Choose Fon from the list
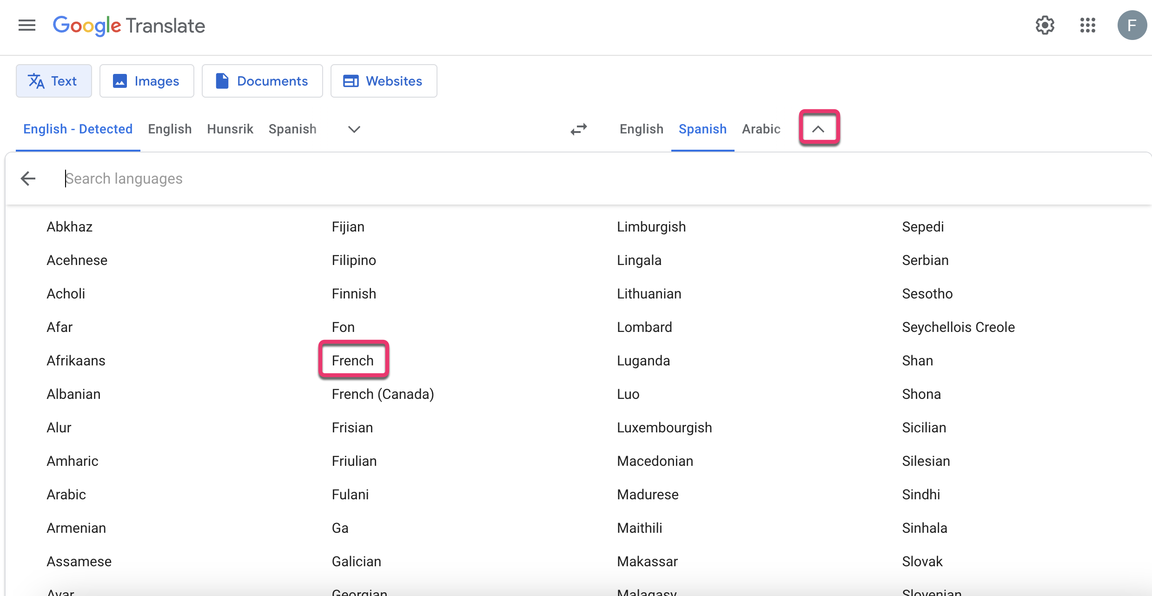This screenshot has height=596, width=1152. click(343, 327)
